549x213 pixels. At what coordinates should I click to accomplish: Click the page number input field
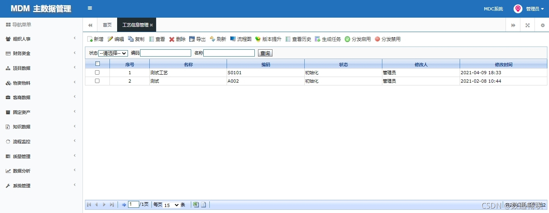(134, 205)
